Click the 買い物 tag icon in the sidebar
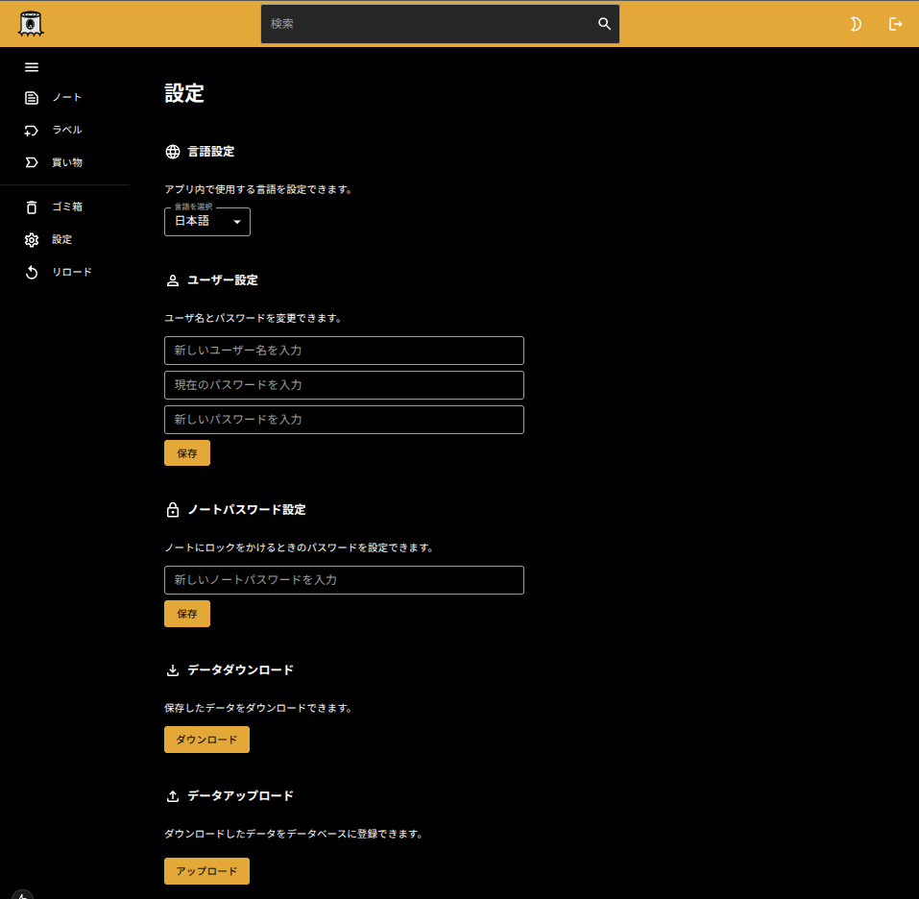 [x=32, y=162]
